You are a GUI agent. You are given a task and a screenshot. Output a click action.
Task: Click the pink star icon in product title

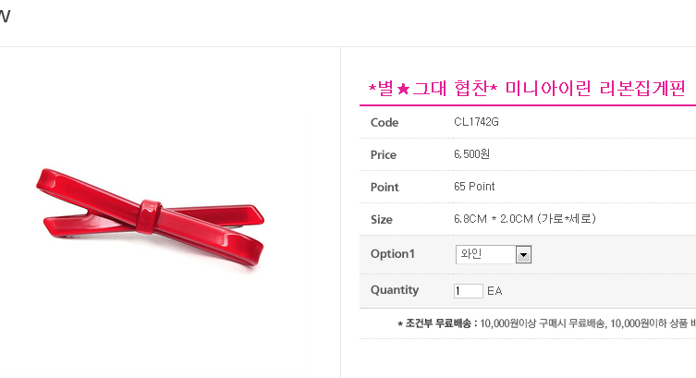(x=403, y=89)
